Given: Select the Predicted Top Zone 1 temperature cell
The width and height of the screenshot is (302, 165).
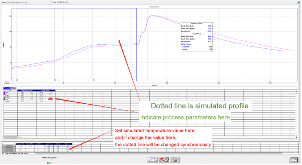Looking at the screenshot, I should point(48,149).
